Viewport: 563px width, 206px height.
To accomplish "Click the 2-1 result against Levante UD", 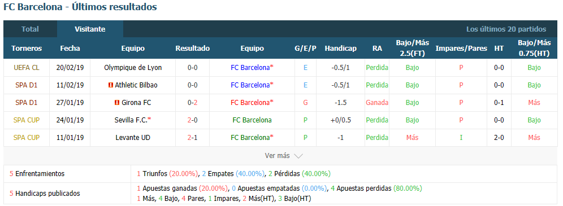I will (192, 138).
